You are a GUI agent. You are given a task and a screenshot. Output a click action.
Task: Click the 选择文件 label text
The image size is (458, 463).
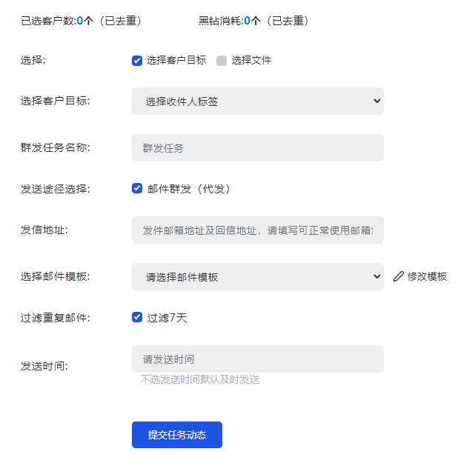[251, 61]
